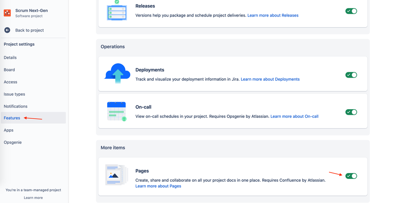The image size is (393, 203).
Task: Click the Releases card title
Action: pos(145,6)
